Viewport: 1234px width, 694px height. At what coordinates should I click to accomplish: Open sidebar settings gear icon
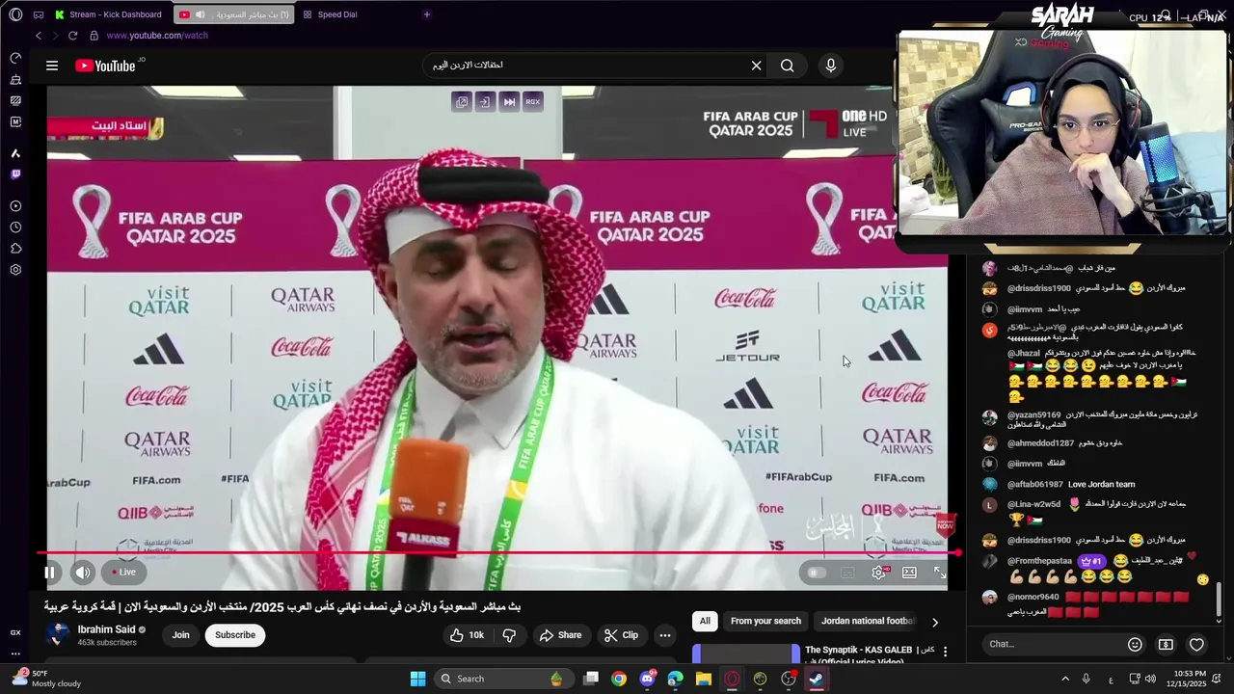pyautogui.click(x=15, y=270)
